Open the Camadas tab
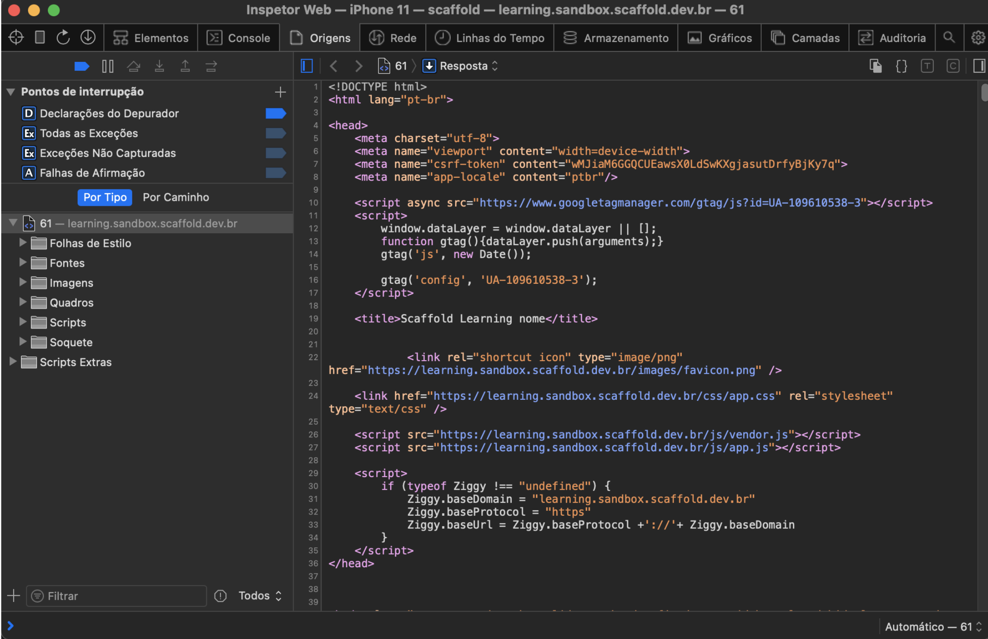988x639 pixels. pos(805,38)
